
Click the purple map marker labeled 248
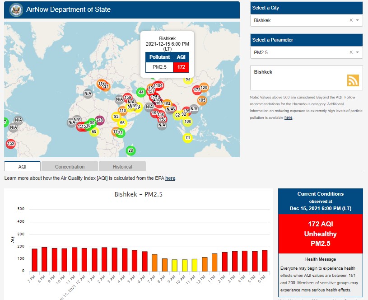100,120
